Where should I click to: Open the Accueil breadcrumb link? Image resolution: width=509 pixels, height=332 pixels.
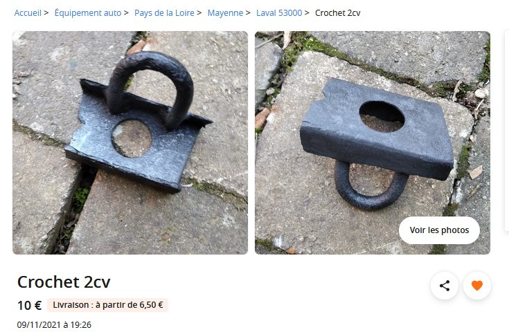click(x=28, y=13)
